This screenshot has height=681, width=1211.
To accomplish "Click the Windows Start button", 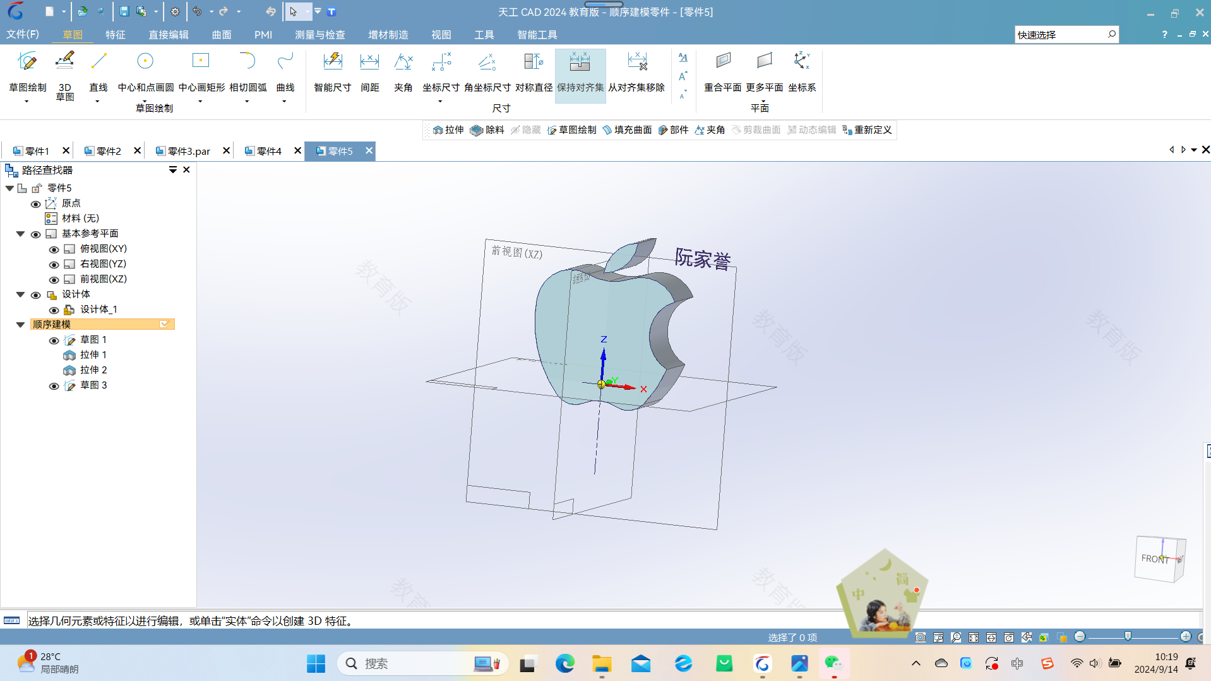I will tap(316, 663).
